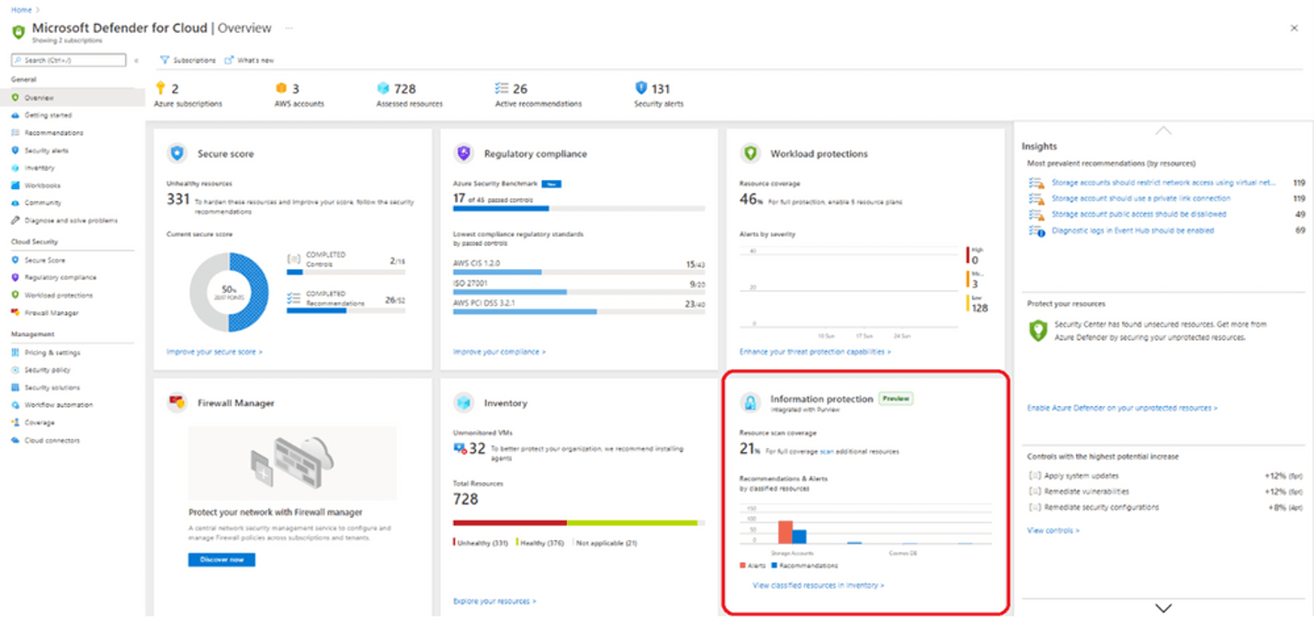
Task: Click the Security alerts shield icon in the summary bar
Action: (x=641, y=88)
